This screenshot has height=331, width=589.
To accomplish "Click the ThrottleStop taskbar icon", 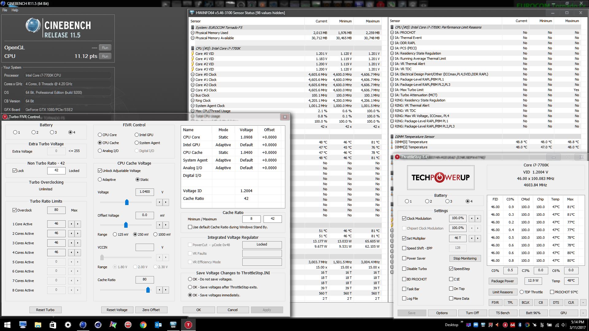I will 188,325.
